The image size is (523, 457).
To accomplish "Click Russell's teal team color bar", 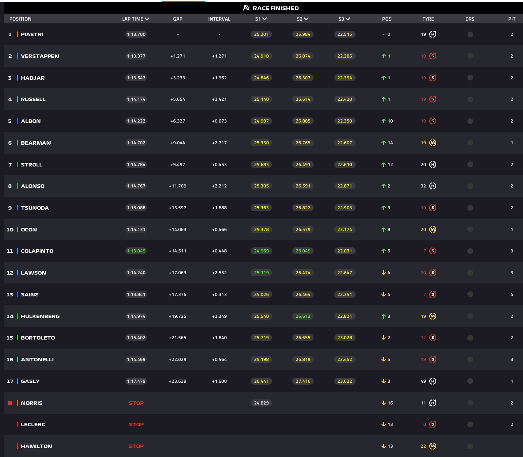I will click(x=18, y=99).
